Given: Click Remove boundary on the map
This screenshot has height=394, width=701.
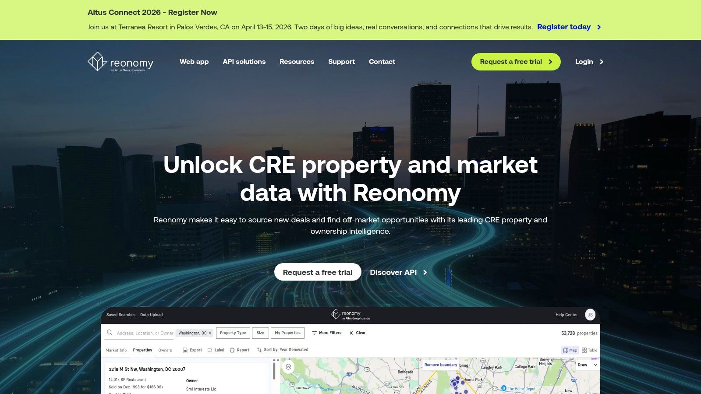Looking at the screenshot, I should [x=441, y=365].
